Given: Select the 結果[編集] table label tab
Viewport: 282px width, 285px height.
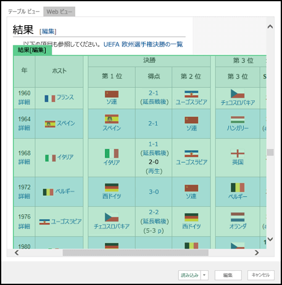Looking at the screenshot, I should (x=32, y=50).
